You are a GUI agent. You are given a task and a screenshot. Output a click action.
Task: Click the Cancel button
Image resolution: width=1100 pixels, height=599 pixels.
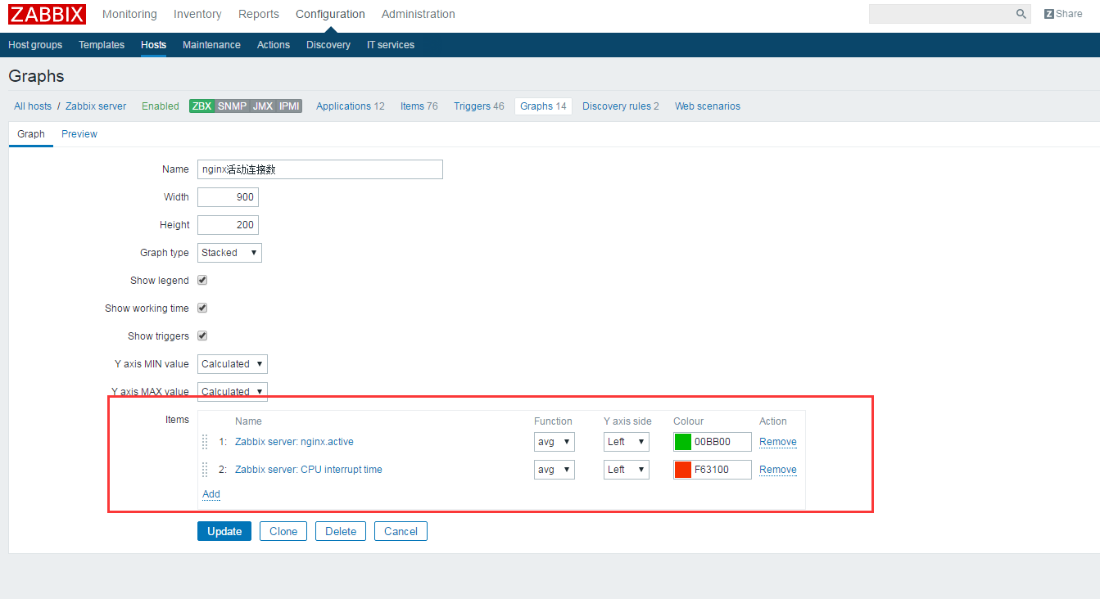click(x=401, y=531)
